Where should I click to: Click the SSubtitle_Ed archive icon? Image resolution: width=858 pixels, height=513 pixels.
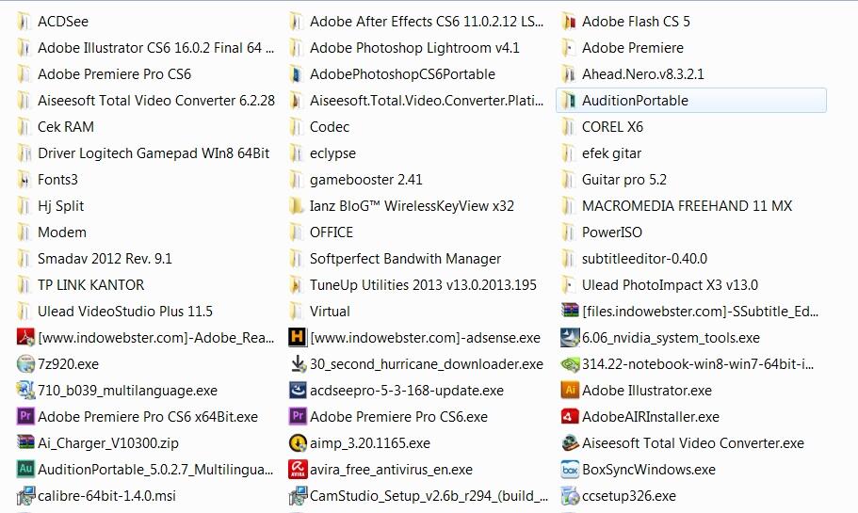click(x=570, y=312)
